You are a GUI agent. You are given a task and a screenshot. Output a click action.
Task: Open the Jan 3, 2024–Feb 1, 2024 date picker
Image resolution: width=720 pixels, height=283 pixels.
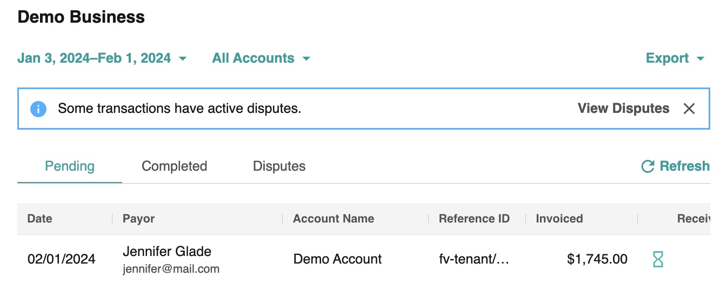[102, 58]
